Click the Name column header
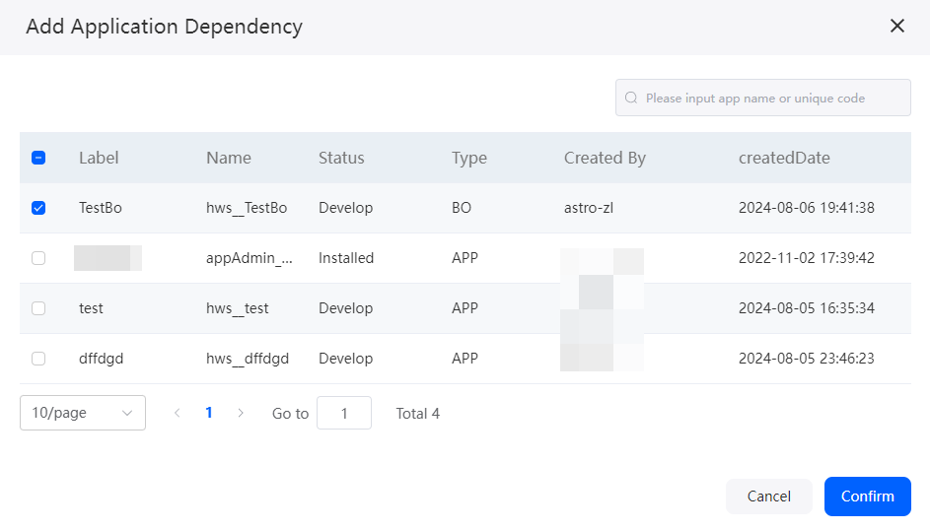The image size is (930, 530). pos(229,158)
